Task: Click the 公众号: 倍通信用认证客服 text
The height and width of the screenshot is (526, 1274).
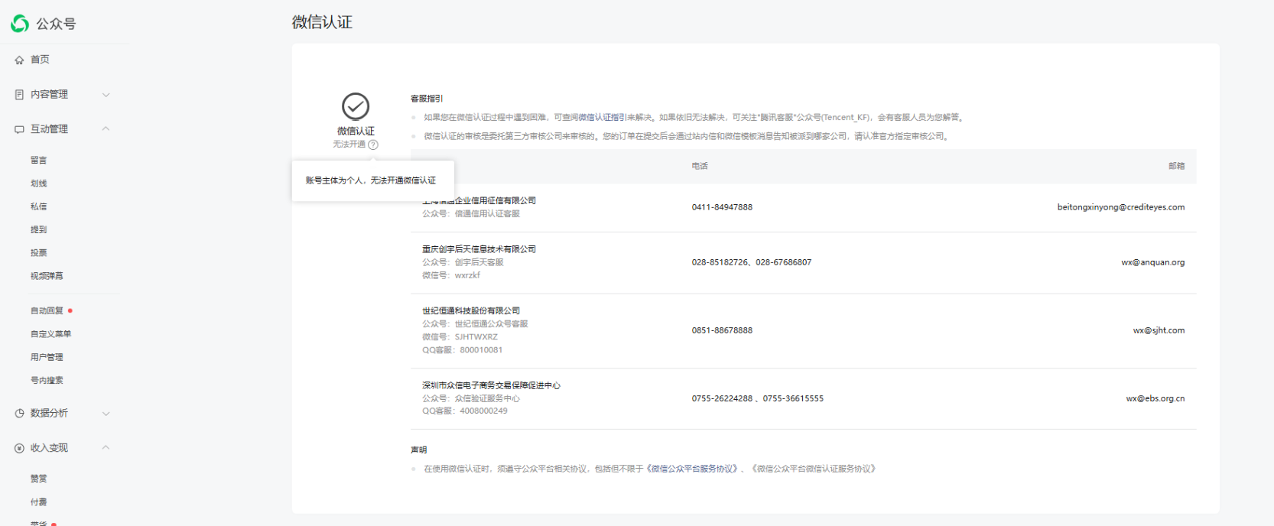Action: pos(471,214)
